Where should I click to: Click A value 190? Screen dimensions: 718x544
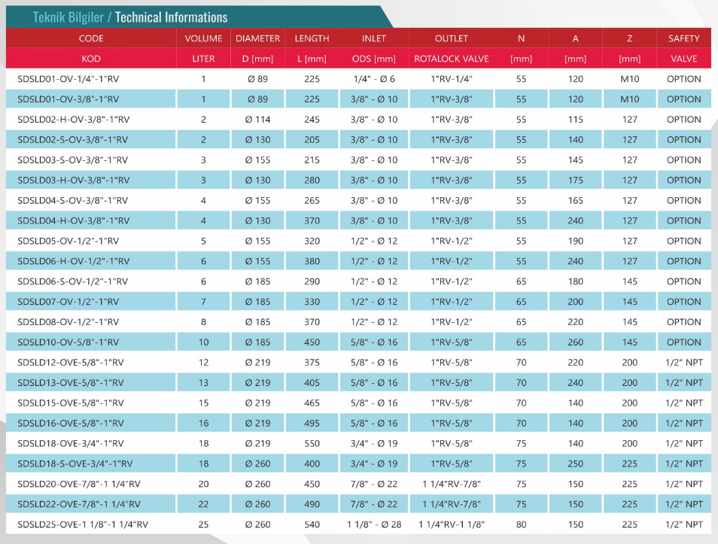coord(576,241)
